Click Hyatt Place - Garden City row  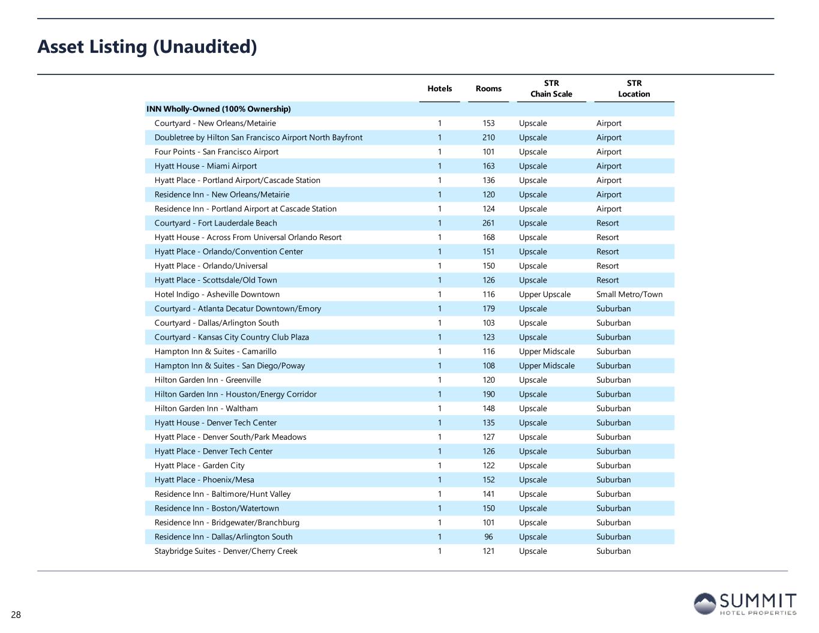coord(199,466)
